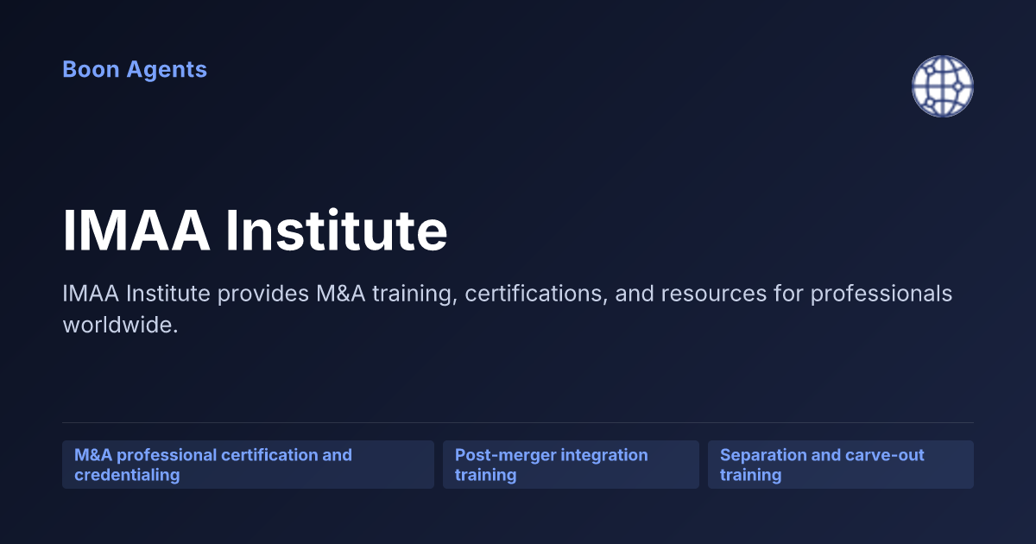
Task: Select M&A professional certification and credentialing tag
Action: (248, 465)
